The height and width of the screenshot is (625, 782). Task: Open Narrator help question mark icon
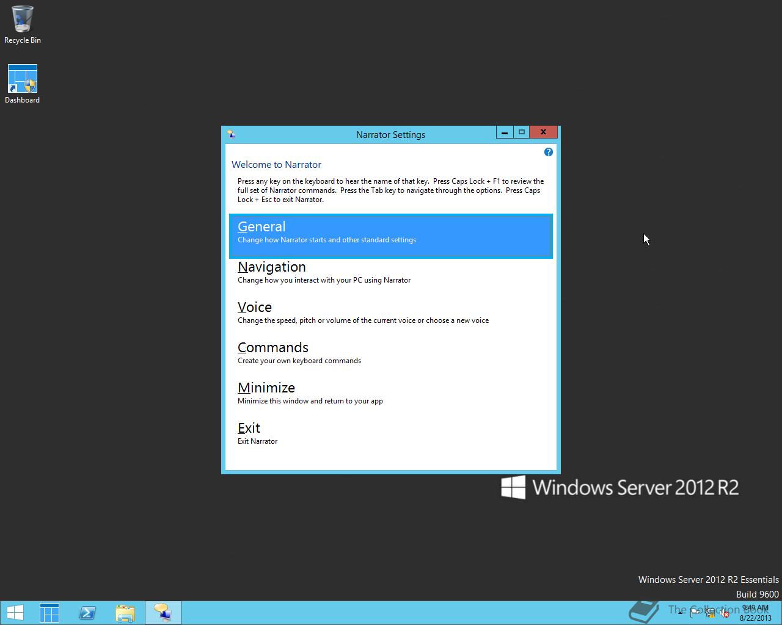548,152
